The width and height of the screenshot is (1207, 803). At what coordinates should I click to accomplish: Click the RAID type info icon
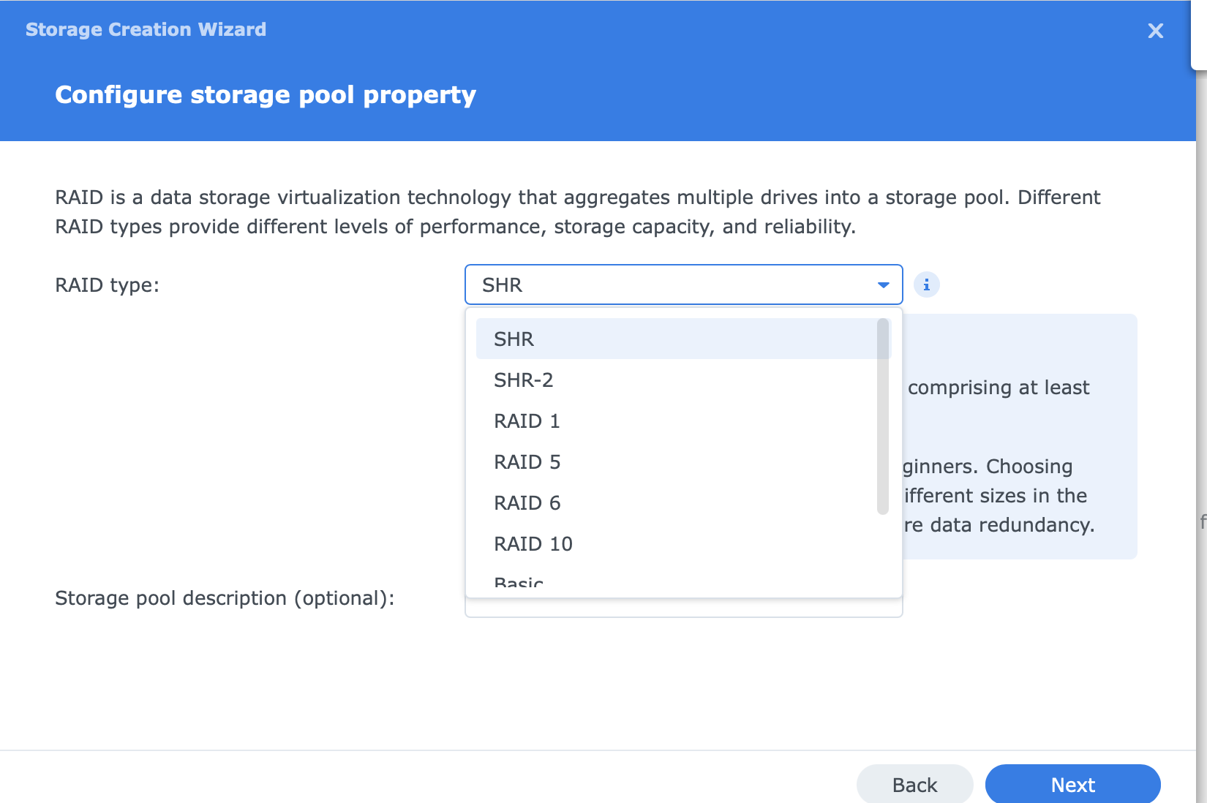pos(926,284)
